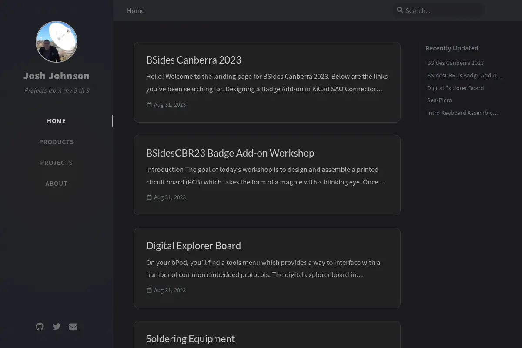The height and width of the screenshot is (348, 522).
Task: Open the Twitter profile icon
Action: (57, 327)
